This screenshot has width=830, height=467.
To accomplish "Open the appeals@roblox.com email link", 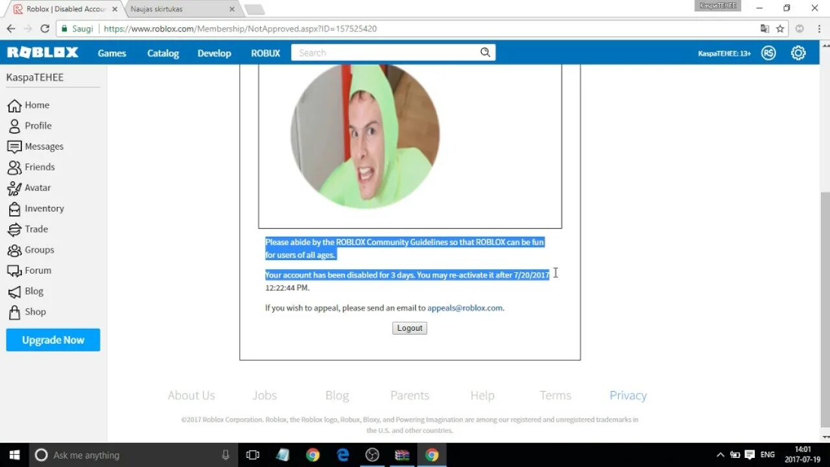I will coord(465,308).
